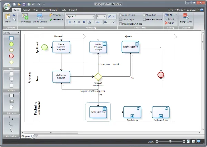
Task: Switch to the Format ribbon tab
Action: [x=27, y=10]
